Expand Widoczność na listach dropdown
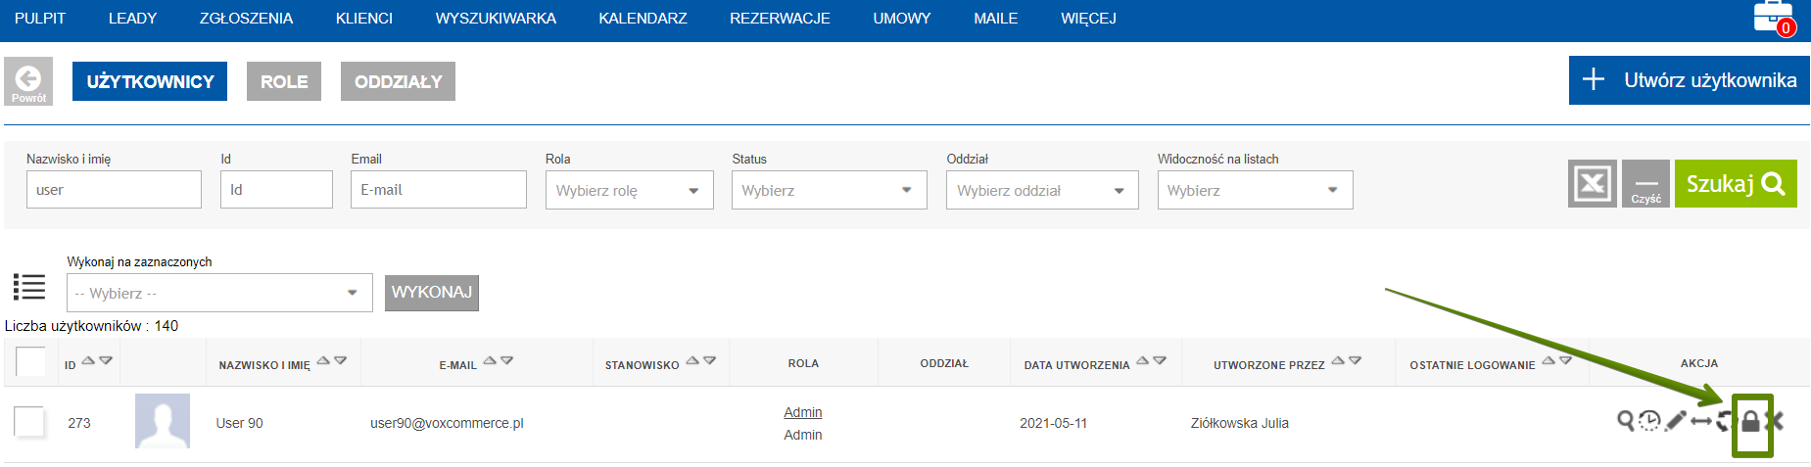Image resolution: width=1811 pixels, height=467 pixels. coord(1255,190)
